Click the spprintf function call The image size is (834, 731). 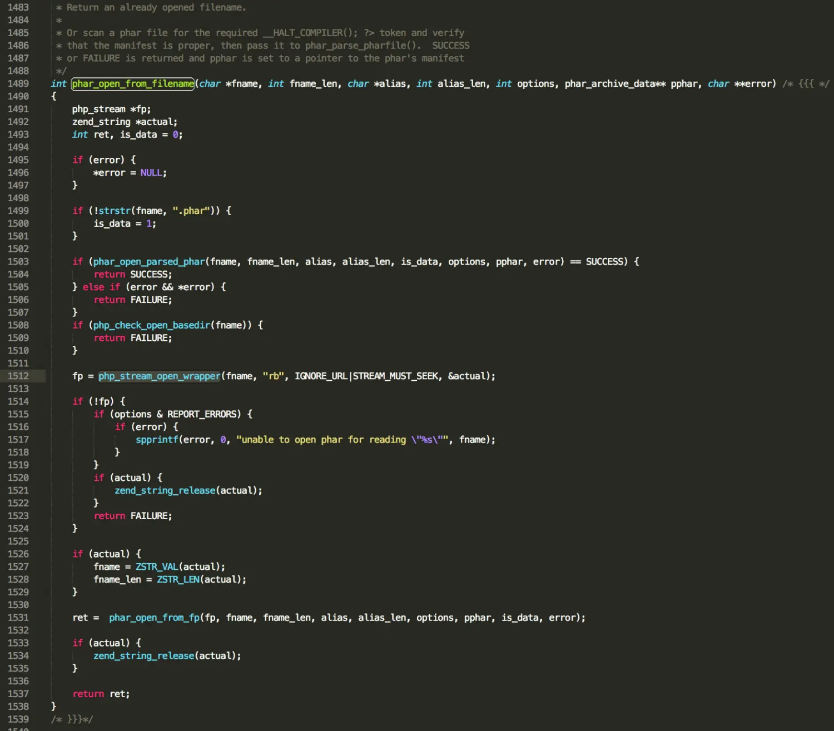[157, 440]
